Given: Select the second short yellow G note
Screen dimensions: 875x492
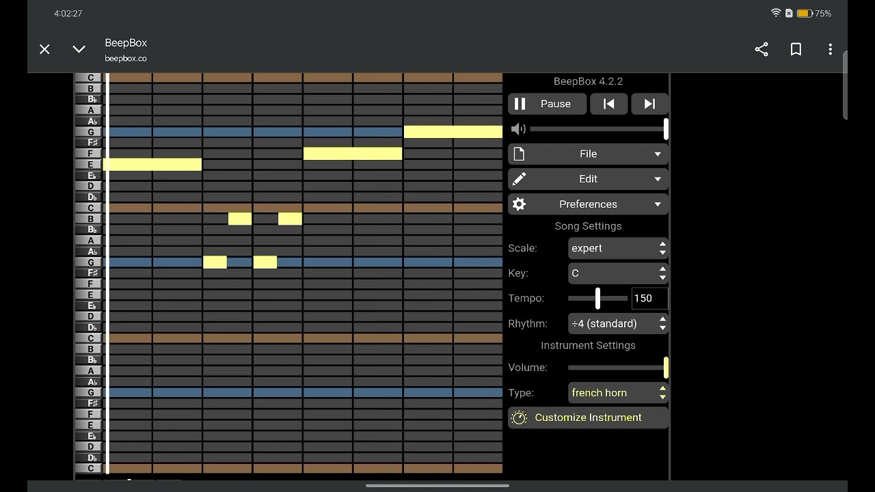Looking at the screenshot, I should tap(265, 262).
